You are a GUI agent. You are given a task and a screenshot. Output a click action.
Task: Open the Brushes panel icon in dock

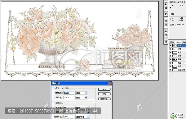point(166,3)
